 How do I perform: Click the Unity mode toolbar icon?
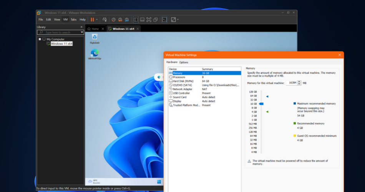pos(155,19)
